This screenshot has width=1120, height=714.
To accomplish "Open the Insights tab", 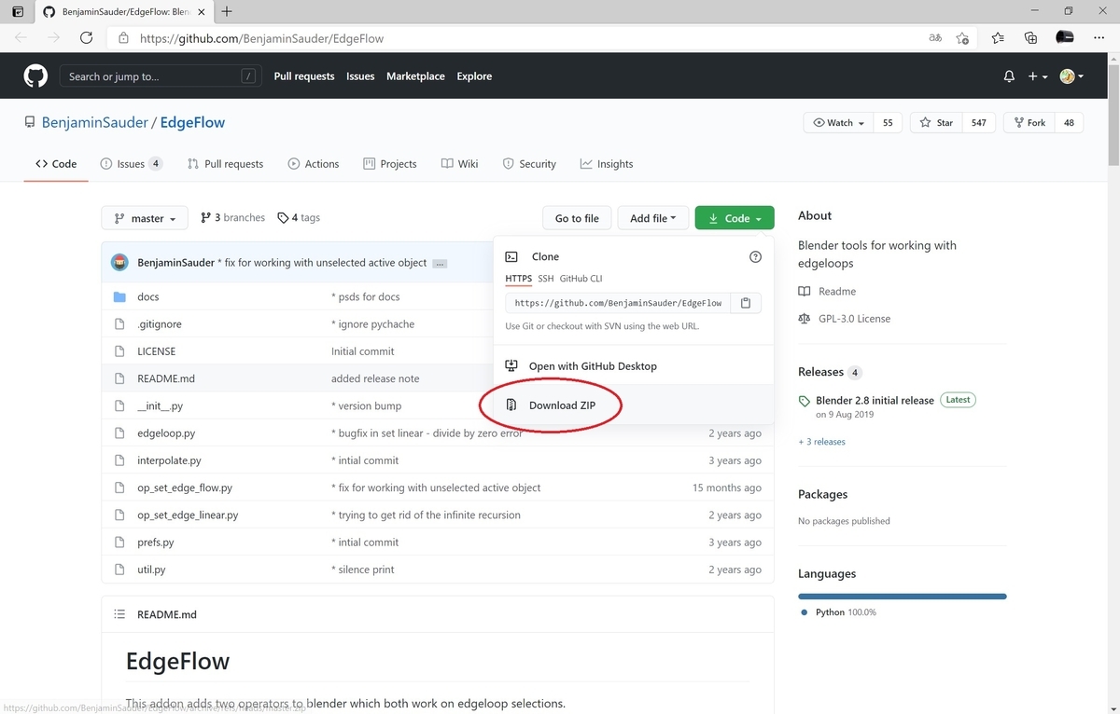I will pos(606,164).
